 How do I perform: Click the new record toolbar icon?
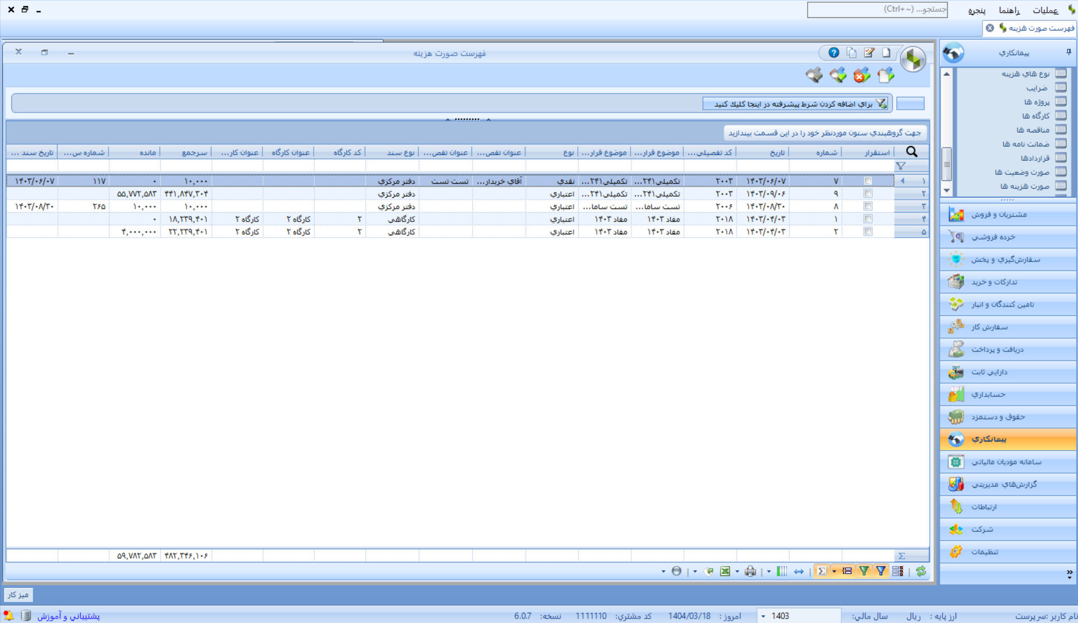[x=886, y=75]
